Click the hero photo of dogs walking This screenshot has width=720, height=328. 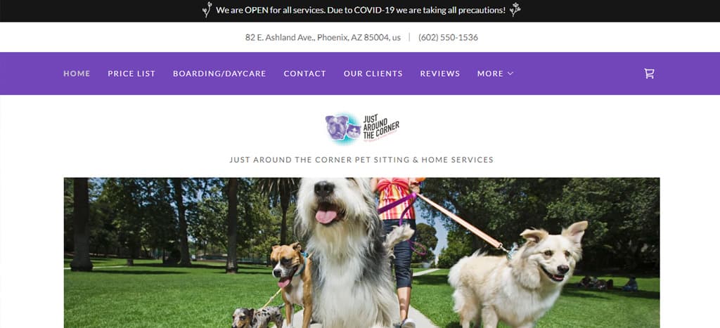[x=362, y=253]
